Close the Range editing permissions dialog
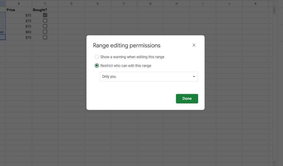The height and width of the screenshot is (166, 283). pos(194,45)
